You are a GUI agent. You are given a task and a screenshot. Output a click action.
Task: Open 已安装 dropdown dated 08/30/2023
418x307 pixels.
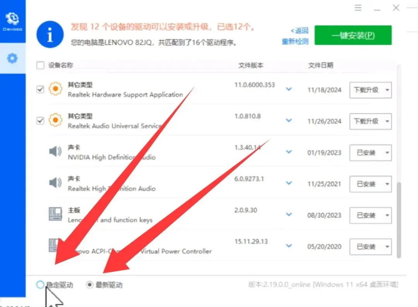tap(370, 215)
